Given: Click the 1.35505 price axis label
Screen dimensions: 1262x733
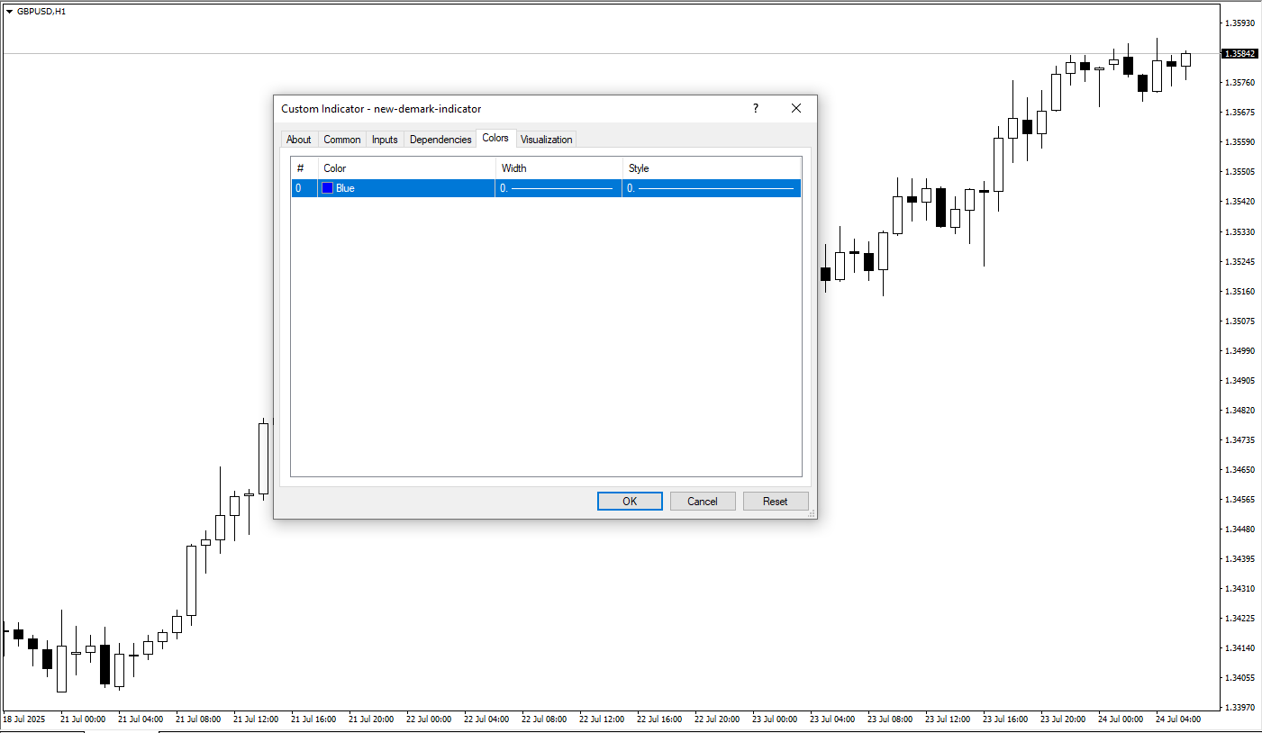Looking at the screenshot, I should (1239, 172).
